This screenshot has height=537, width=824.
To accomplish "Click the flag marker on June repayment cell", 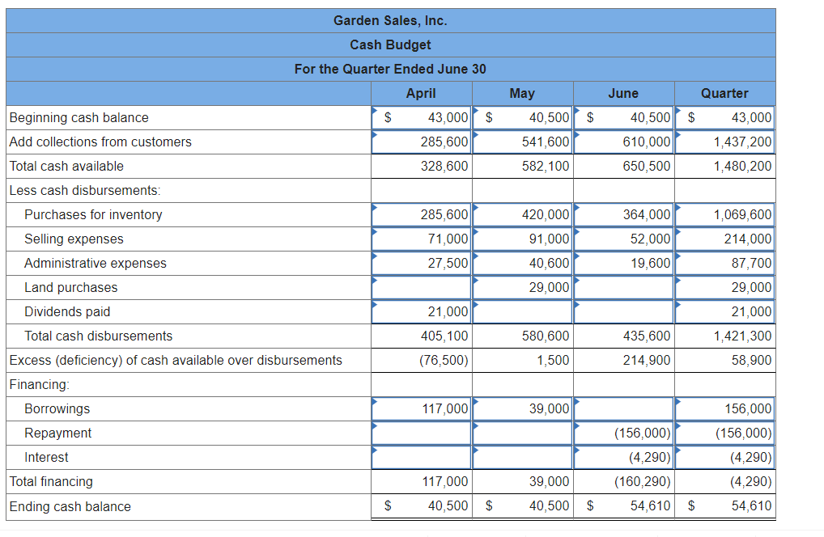I will pyautogui.click(x=576, y=427).
